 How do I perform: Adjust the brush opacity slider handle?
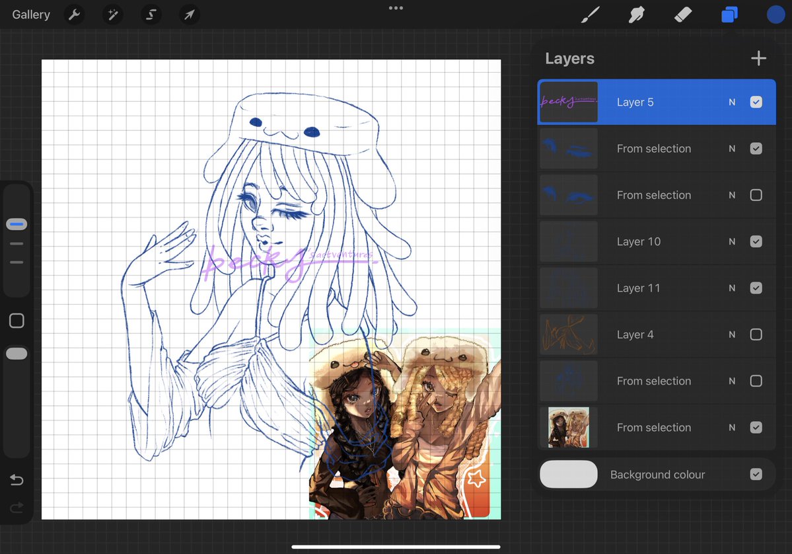17,354
